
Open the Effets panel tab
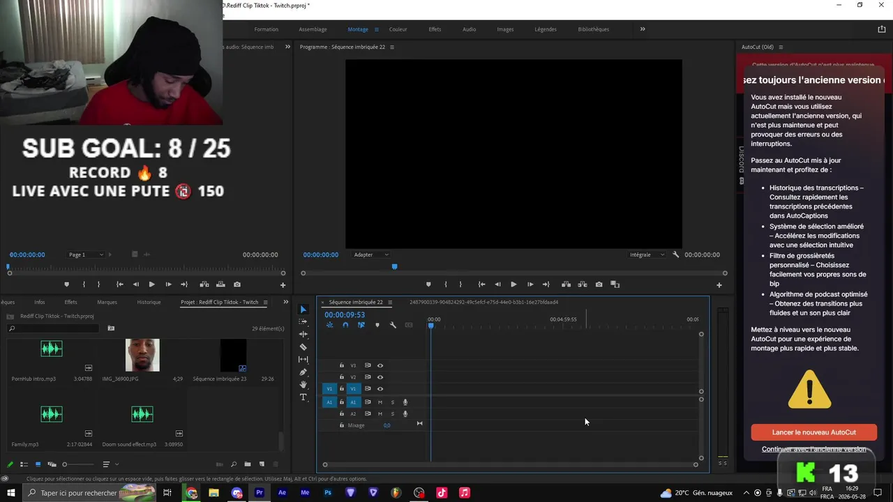click(x=70, y=302)
